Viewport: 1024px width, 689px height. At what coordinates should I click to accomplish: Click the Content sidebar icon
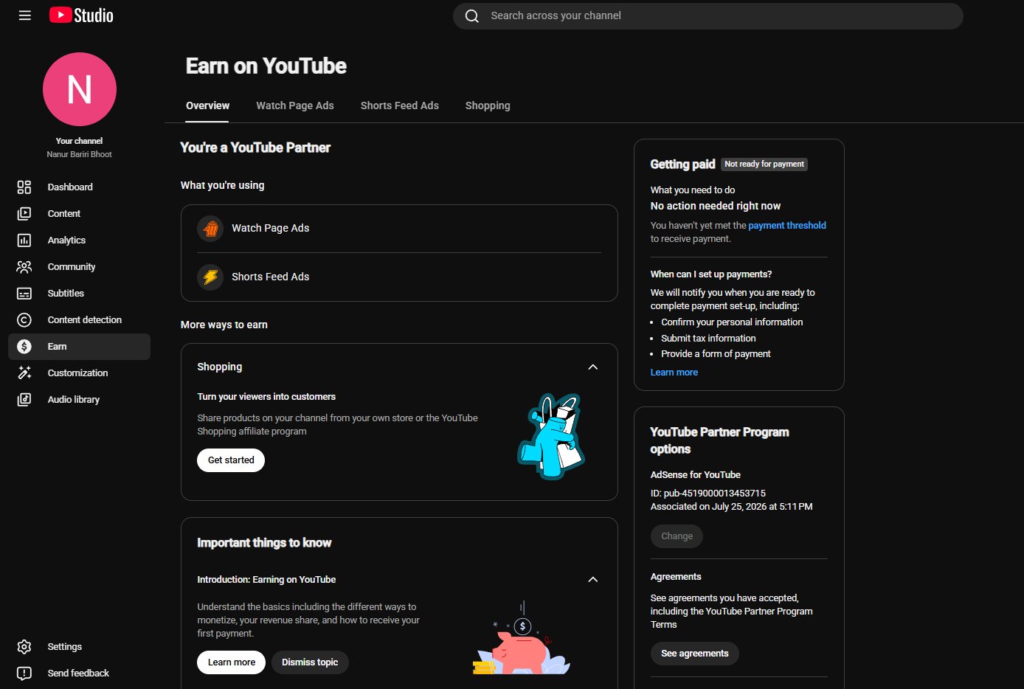pyautogui.click(x=24, y=214)
